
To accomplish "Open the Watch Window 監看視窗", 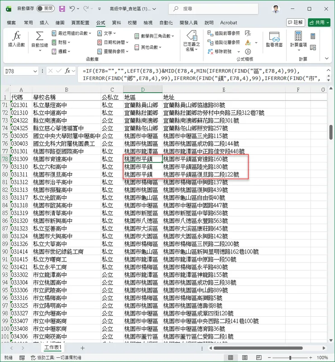I will coord(274,39).
